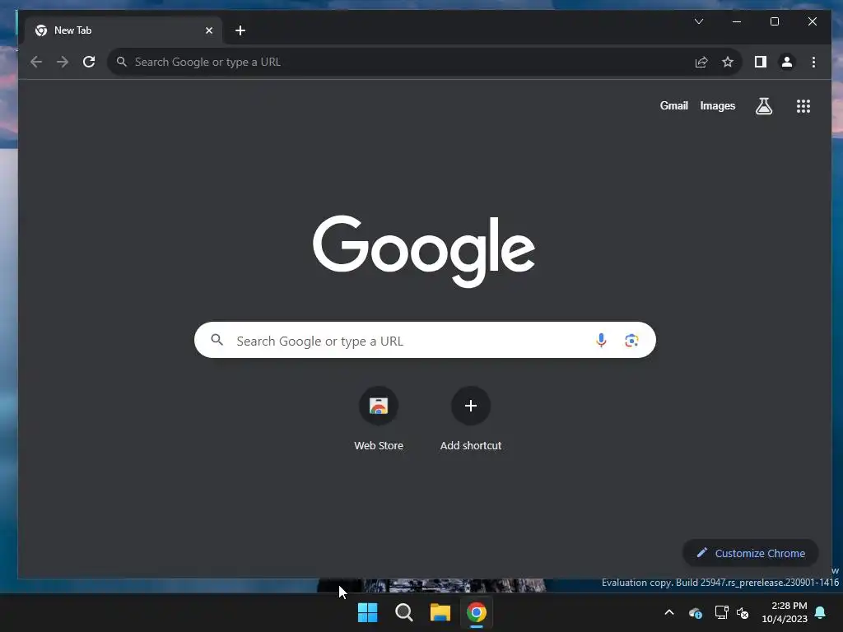Open the Chrome three-dot menu
The height and width of the screenshot is (632, 843).
coord(813,62)
